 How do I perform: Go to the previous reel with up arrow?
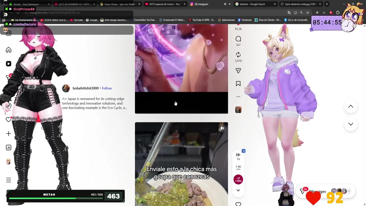pyautogui.click(x=351, y=106)
